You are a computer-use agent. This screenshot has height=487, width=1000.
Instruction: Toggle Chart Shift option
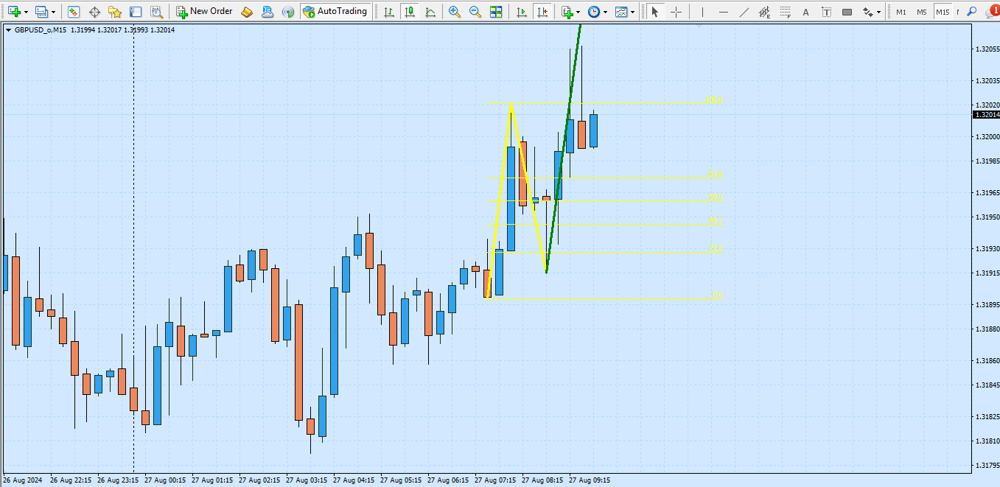pos(542,12)
